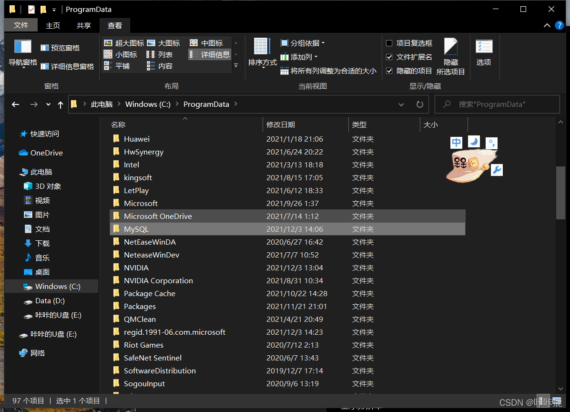Select the Riot Games folder

tap(287, 345)
